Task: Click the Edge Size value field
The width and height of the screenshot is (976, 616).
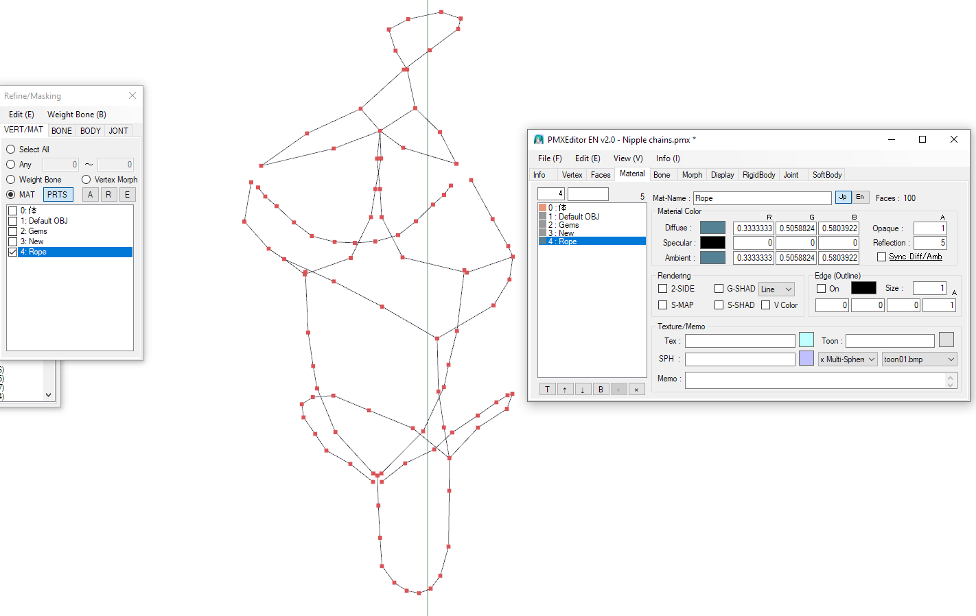Action: [x=929, y=288]
